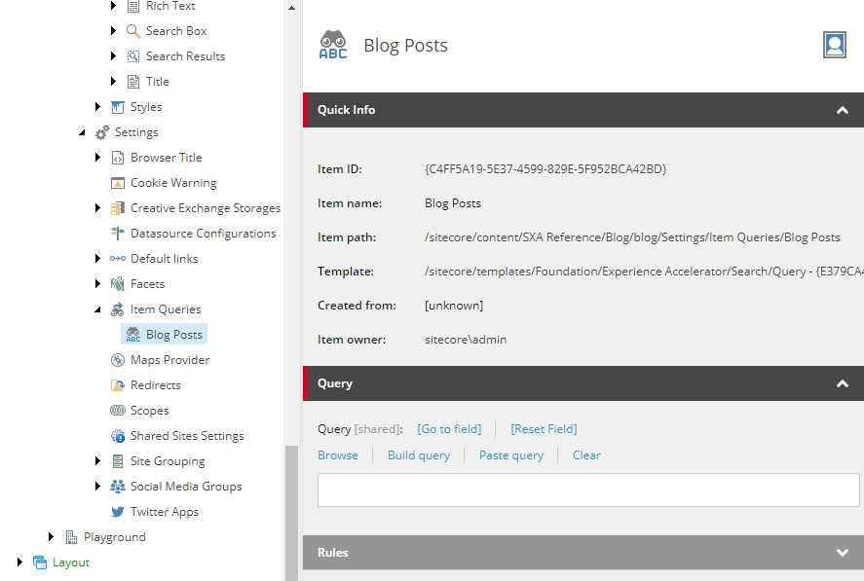Click the Playground building icon
This screenshot has height=581, width=864.
point(71,537)
